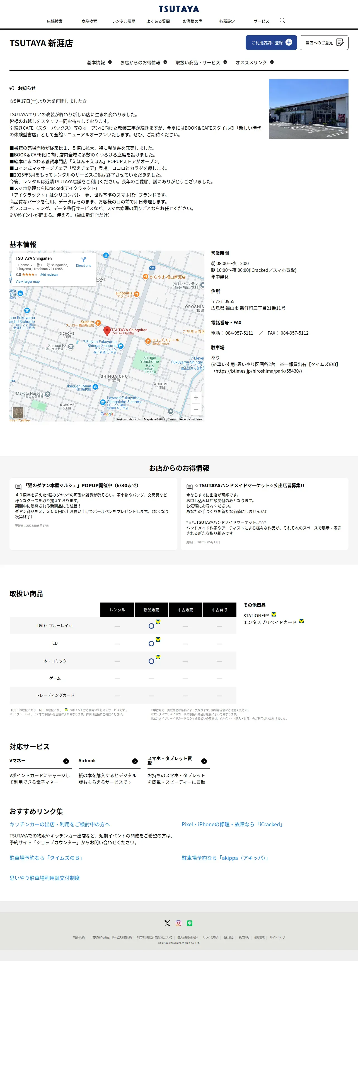Open 駐車場予約なら「タイムズのB」 link
This screenshot has width=358, height=1076.
pyautogui.click(x=47, y=858)
